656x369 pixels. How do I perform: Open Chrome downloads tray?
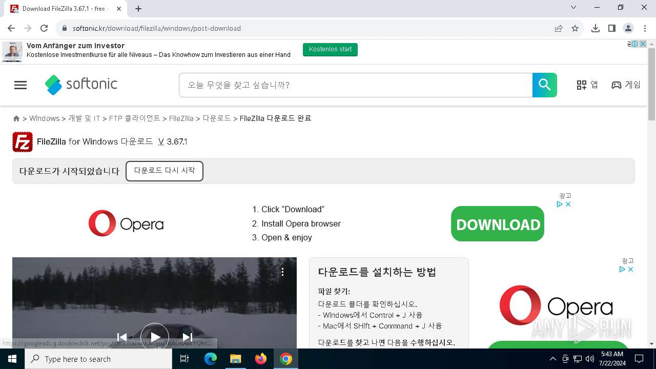pos(596,28)
